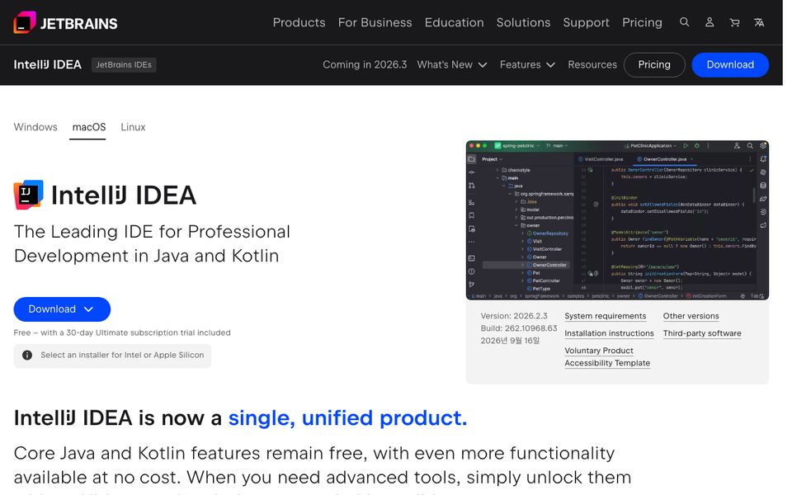Viewport: 792px width, 495px height.
Task: Open the Support menu
Action: [x=586, y=23]
